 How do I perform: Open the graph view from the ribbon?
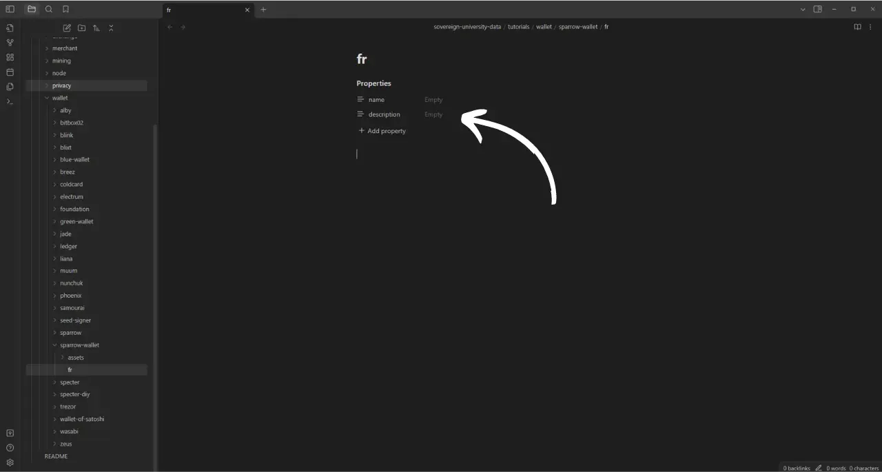click(10, 43)
